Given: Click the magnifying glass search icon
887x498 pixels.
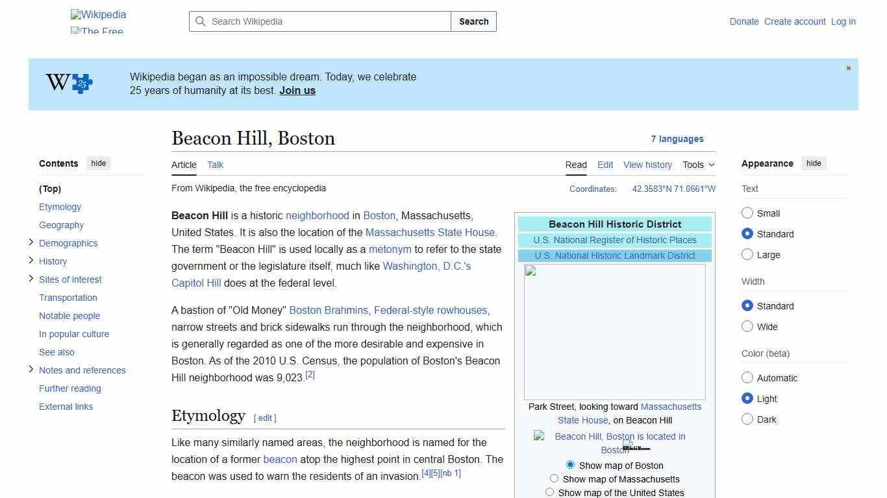Looking at the screenshot, I should (x=201, y=21).
